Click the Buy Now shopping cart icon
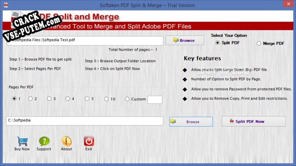The image size is (296, 166). [x=22, y=141]
